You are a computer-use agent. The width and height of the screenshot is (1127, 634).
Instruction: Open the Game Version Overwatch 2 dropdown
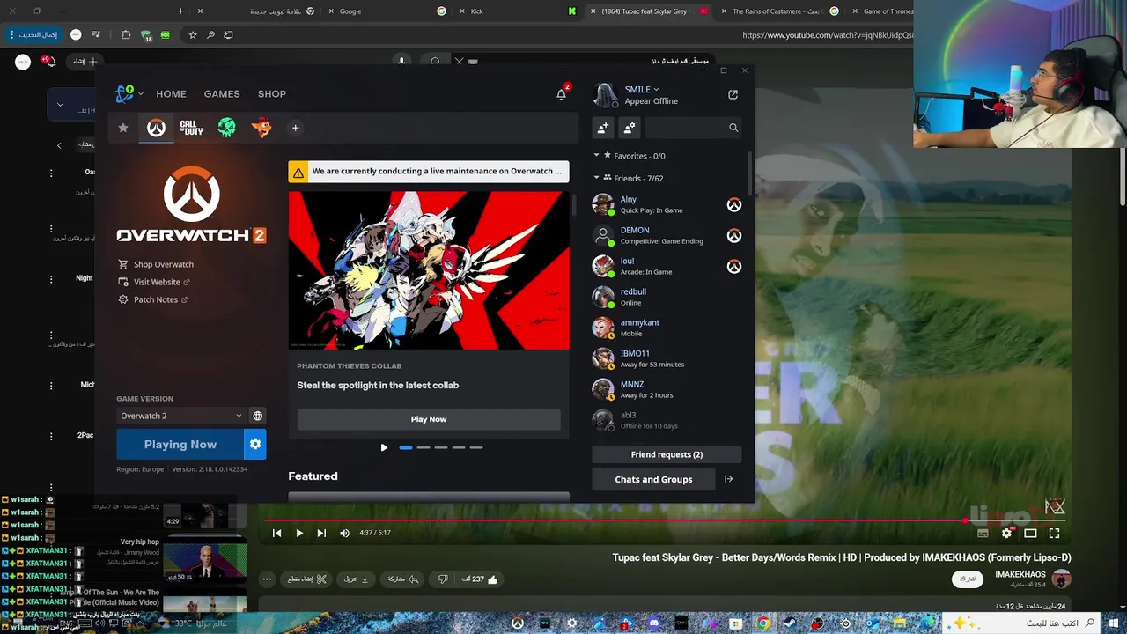[180, 416]
